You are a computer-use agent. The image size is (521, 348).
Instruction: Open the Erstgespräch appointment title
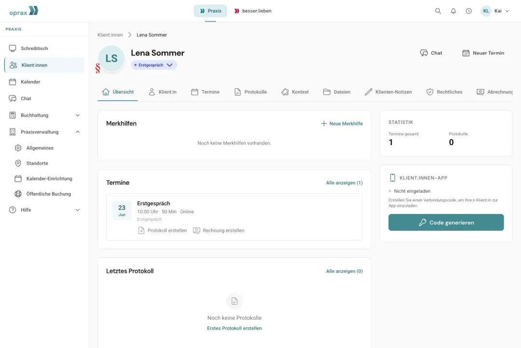click(x=153, y=203)
